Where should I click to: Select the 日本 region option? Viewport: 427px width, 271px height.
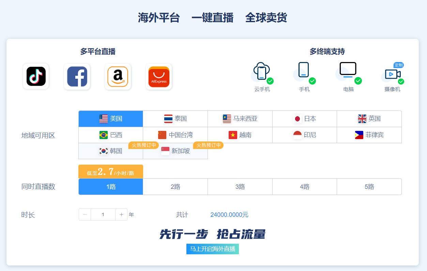305,119
